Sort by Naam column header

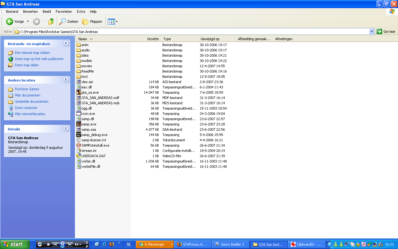click(103, 39)
